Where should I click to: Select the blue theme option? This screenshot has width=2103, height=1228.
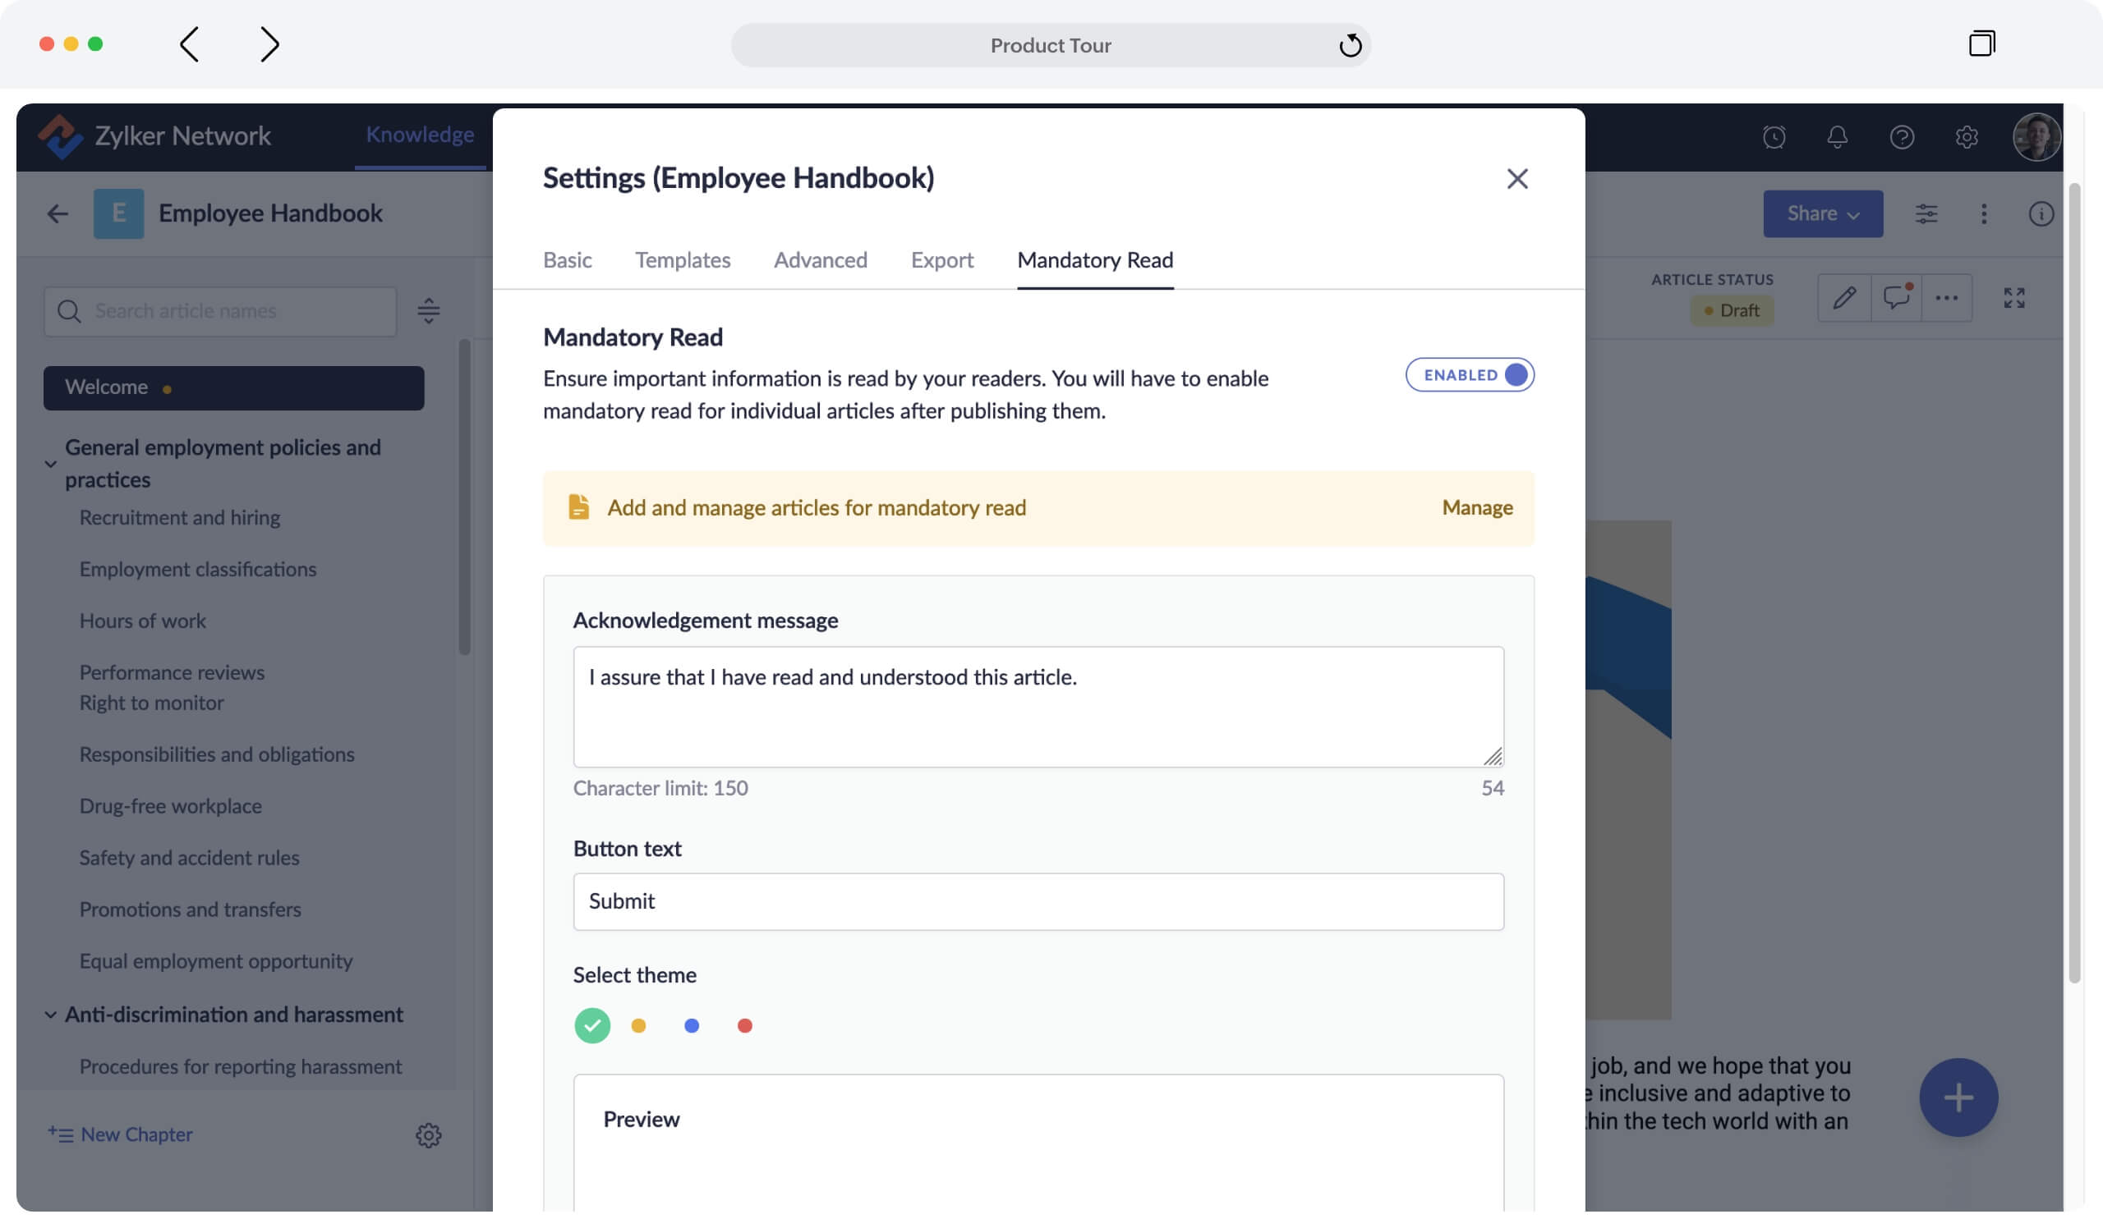[691, 1025]
